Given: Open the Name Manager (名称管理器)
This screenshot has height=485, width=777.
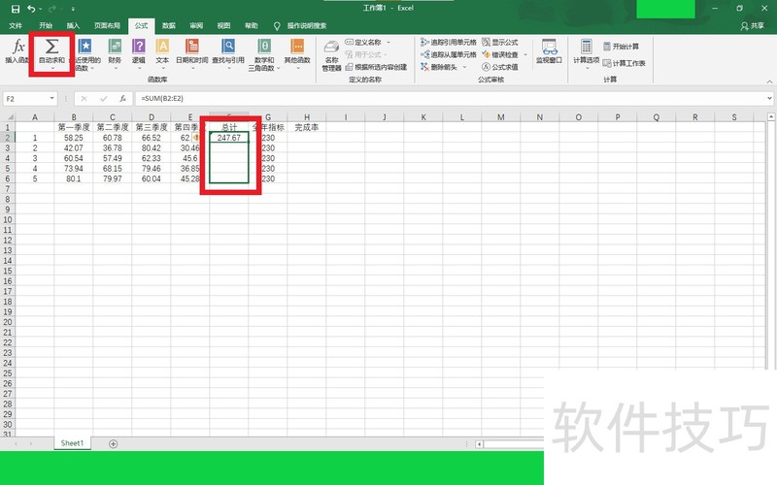Looking at the screenshot, I should click(331, 55).
